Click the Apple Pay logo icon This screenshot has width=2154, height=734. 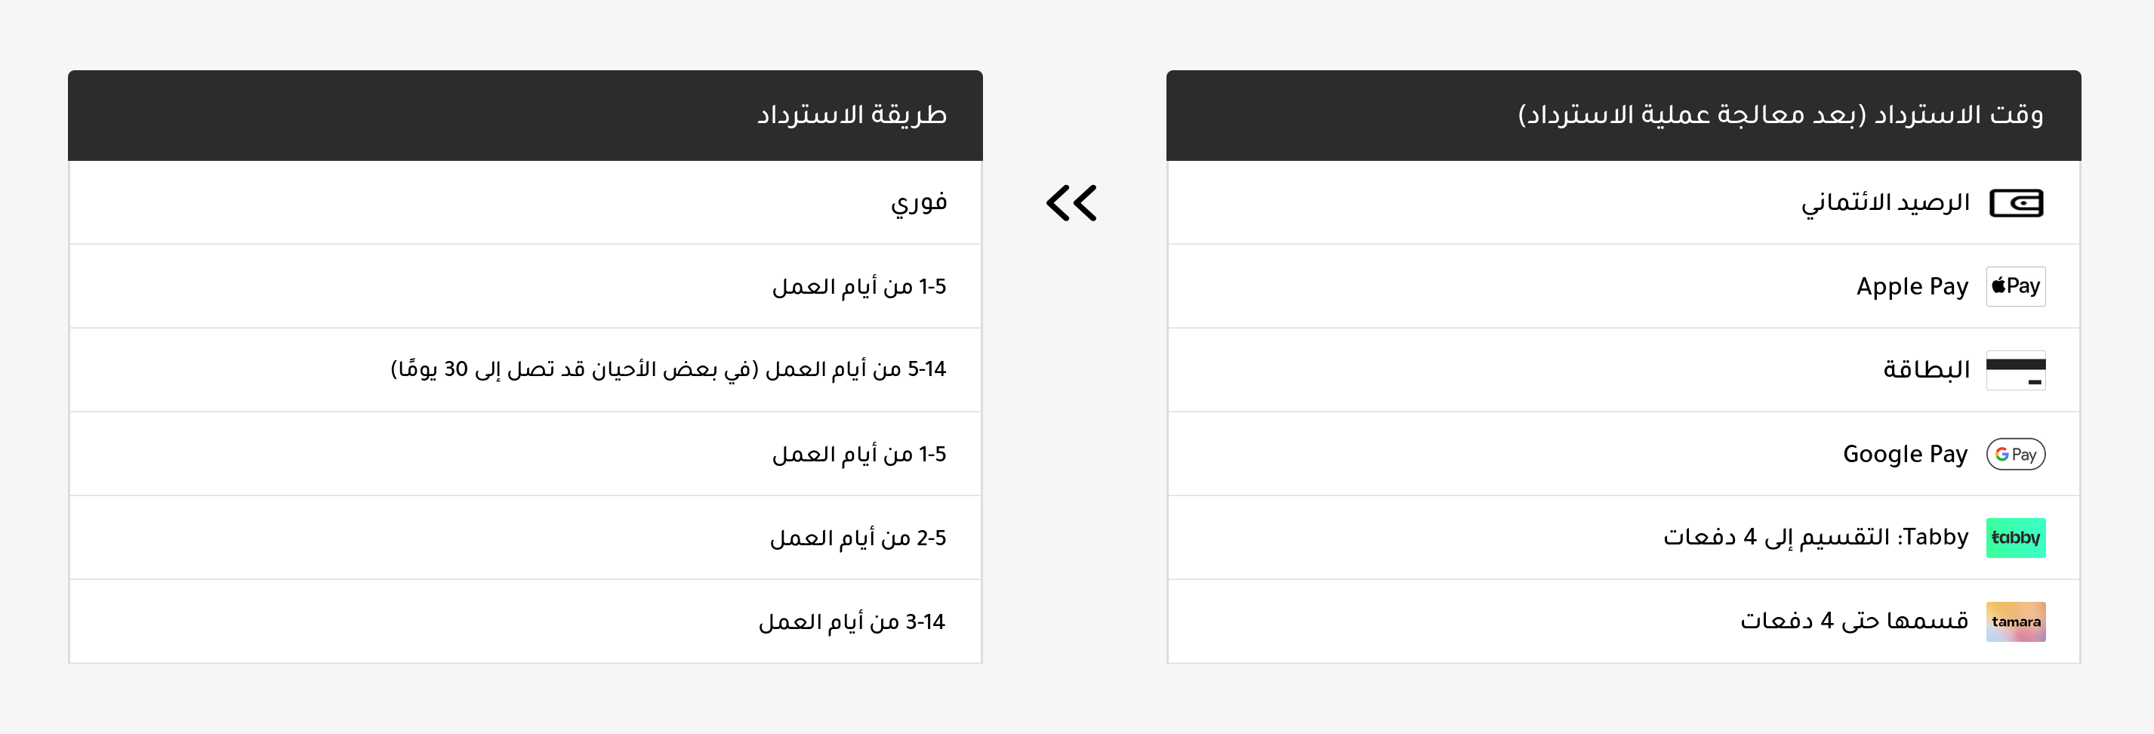click(x=2016, y=286)
